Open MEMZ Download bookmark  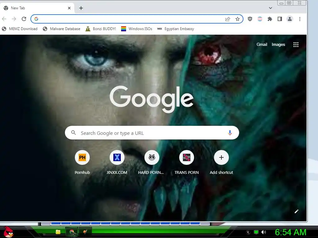pos(20,29)
